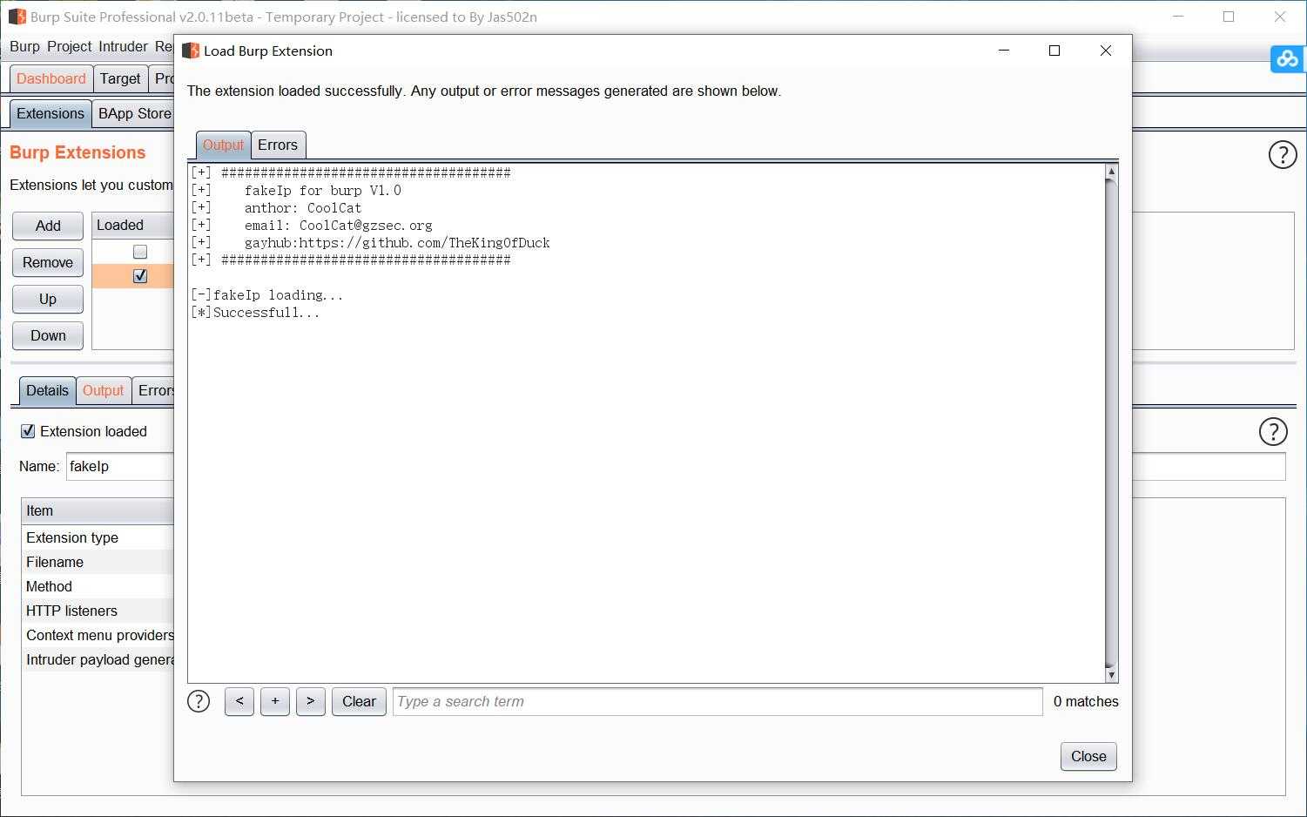
Task: Click the Item column header
Action: [x=98, y=510]
